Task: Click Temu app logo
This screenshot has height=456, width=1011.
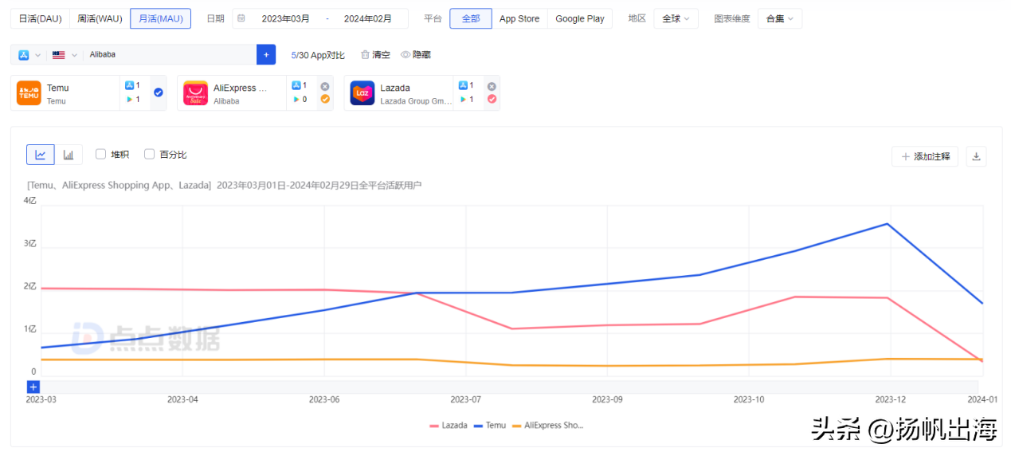Action: pyautogui.click(x=29, y=93)
